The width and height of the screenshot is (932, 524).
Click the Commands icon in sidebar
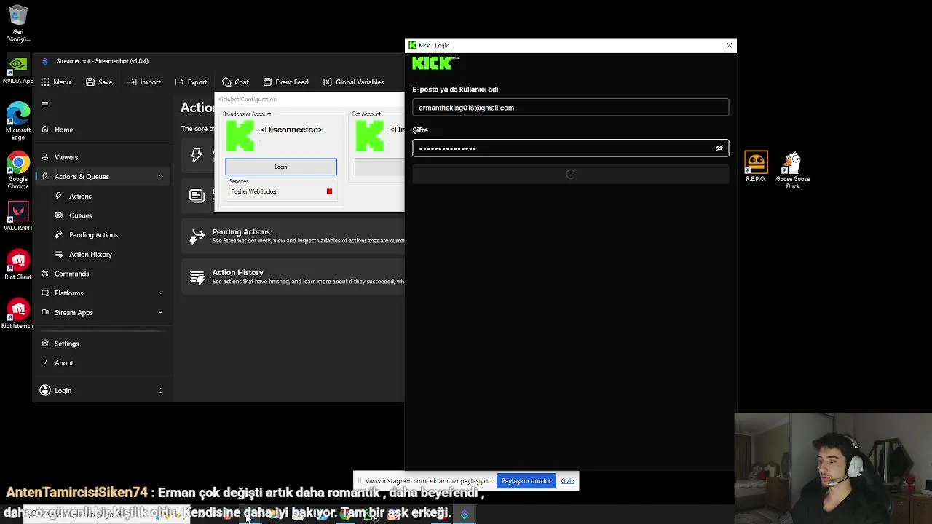(45, 274)
